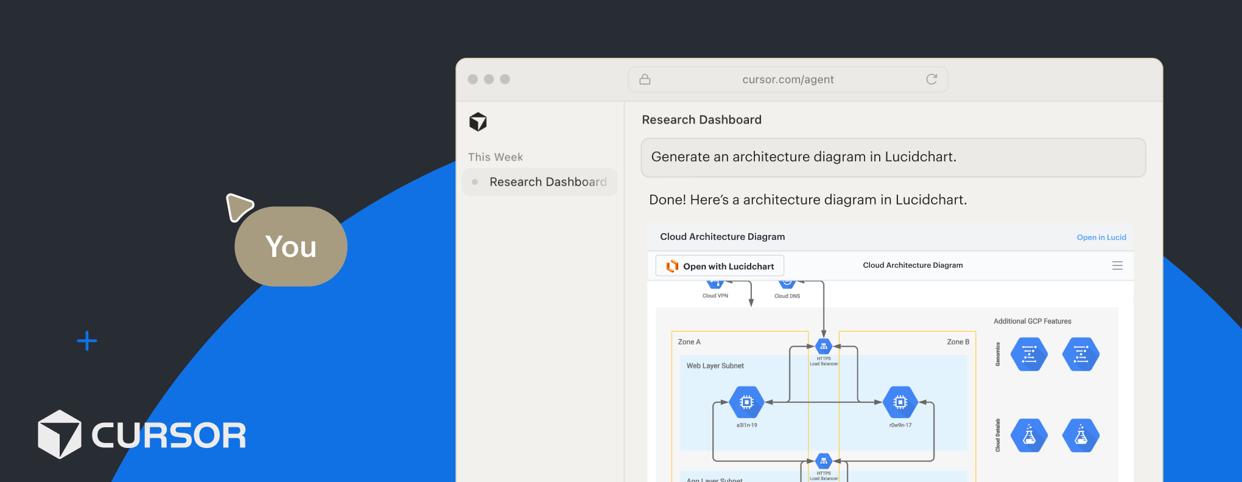This screenshot has height=482, width=1242.
Task: Click the Cursor cube logo in sidebar
Action: click(x=478, y=122)
